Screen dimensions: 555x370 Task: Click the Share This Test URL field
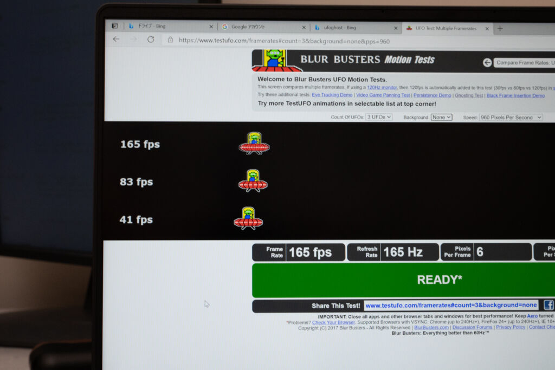tap(451, 305)
